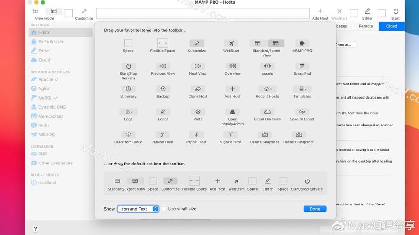Image resolution: width=419 pixels, height=235 pixels.
Task: Click the help question mark button
Action: pos(35,229)
